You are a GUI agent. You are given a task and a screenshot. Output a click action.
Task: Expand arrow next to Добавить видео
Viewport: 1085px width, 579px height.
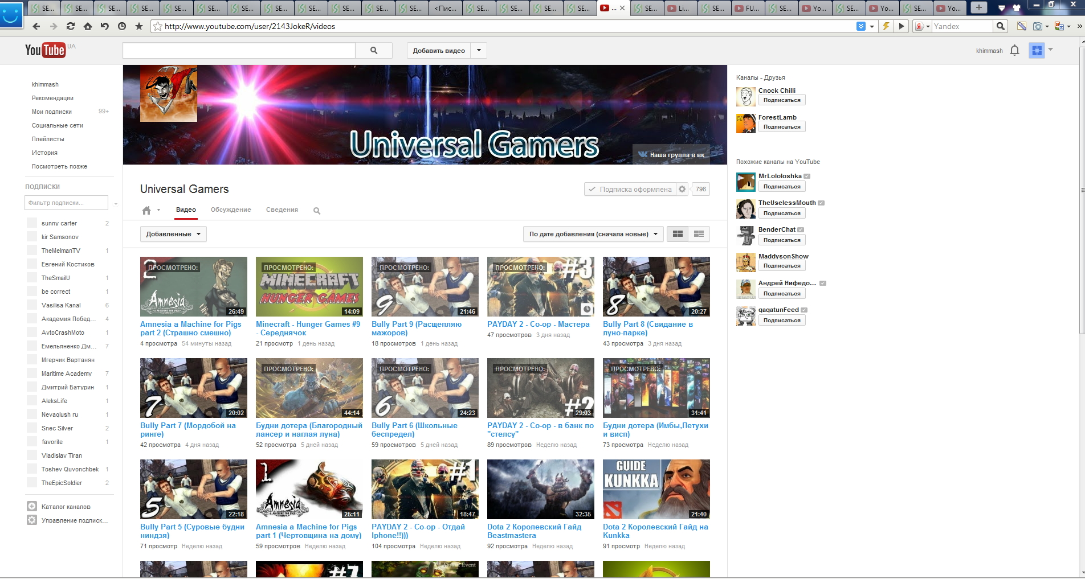(x=479, y=51)
